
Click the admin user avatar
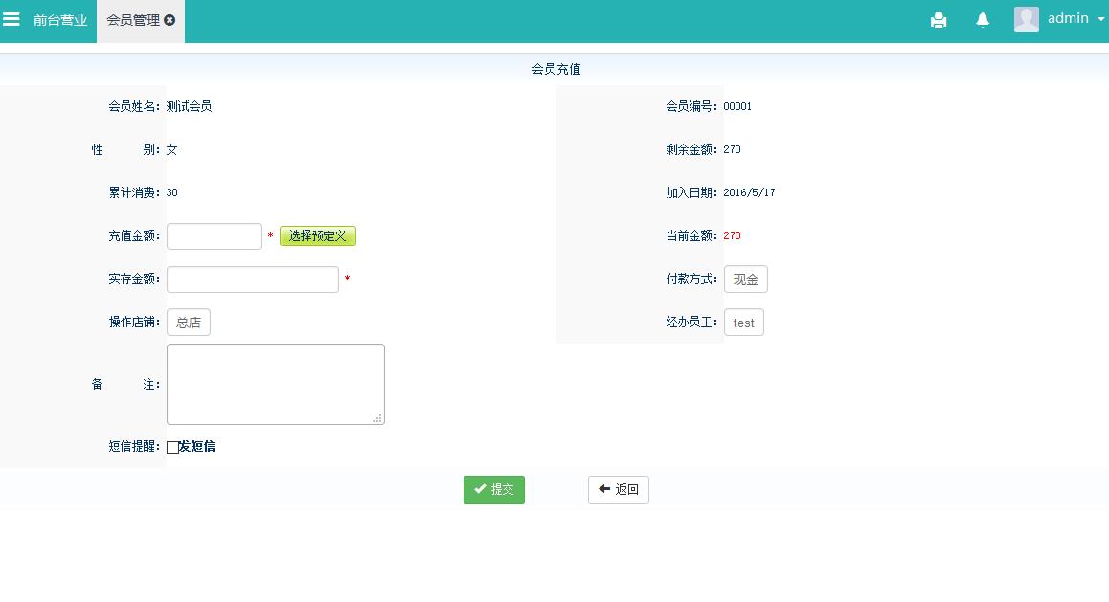coord(1027,19)
